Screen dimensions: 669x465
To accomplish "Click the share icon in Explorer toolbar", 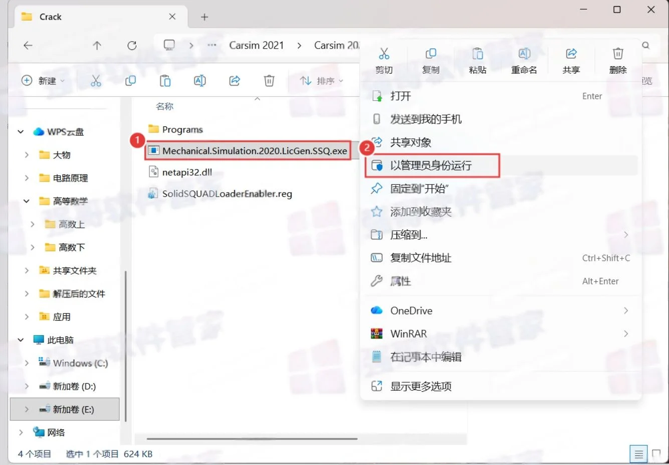I will pos(235,81).
